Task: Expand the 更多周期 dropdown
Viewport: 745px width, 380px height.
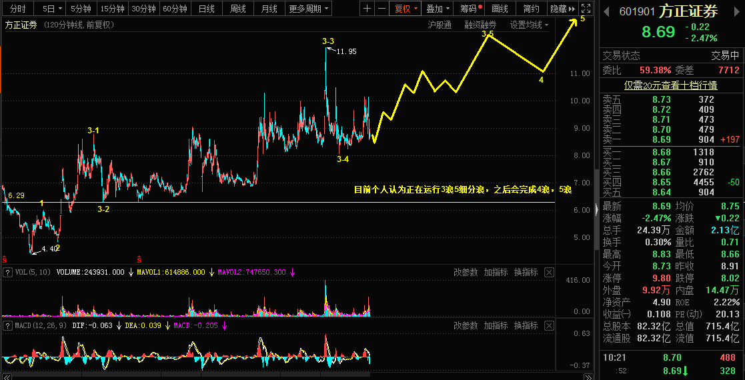Action: click(x=309, y=9)
